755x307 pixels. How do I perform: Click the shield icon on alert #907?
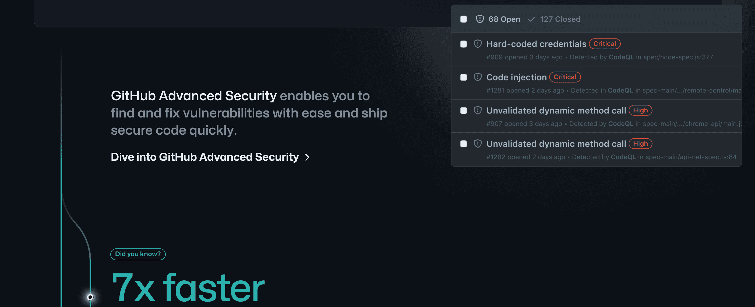(x=478, y=110)
